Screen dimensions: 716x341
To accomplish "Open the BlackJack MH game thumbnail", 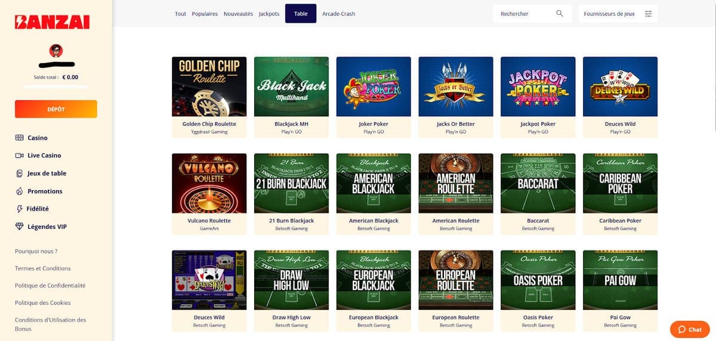I will click(x=291, y=86).
